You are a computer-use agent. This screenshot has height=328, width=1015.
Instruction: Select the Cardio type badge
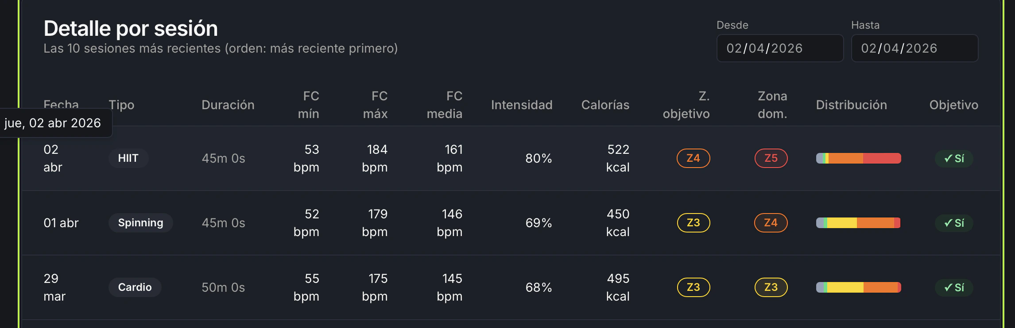pyautogui.click(x=135, y=287)
